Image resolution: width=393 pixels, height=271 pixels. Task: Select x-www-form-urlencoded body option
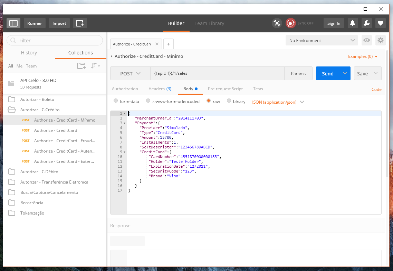pos(148,101)
